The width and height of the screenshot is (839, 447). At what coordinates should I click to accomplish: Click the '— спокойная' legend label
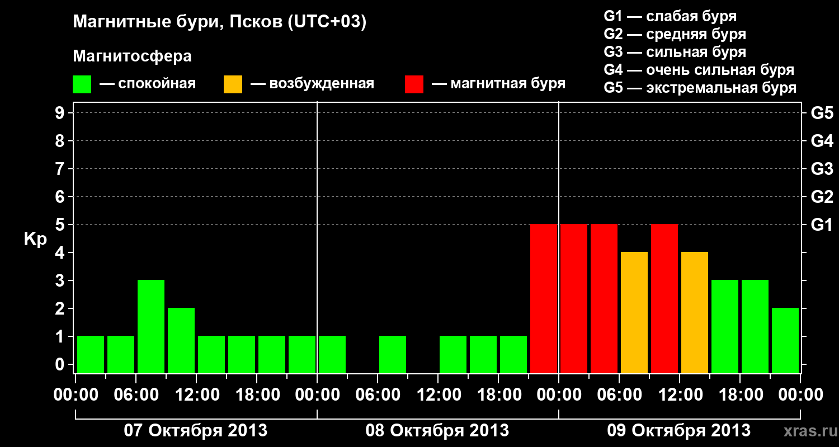[148, 84]
